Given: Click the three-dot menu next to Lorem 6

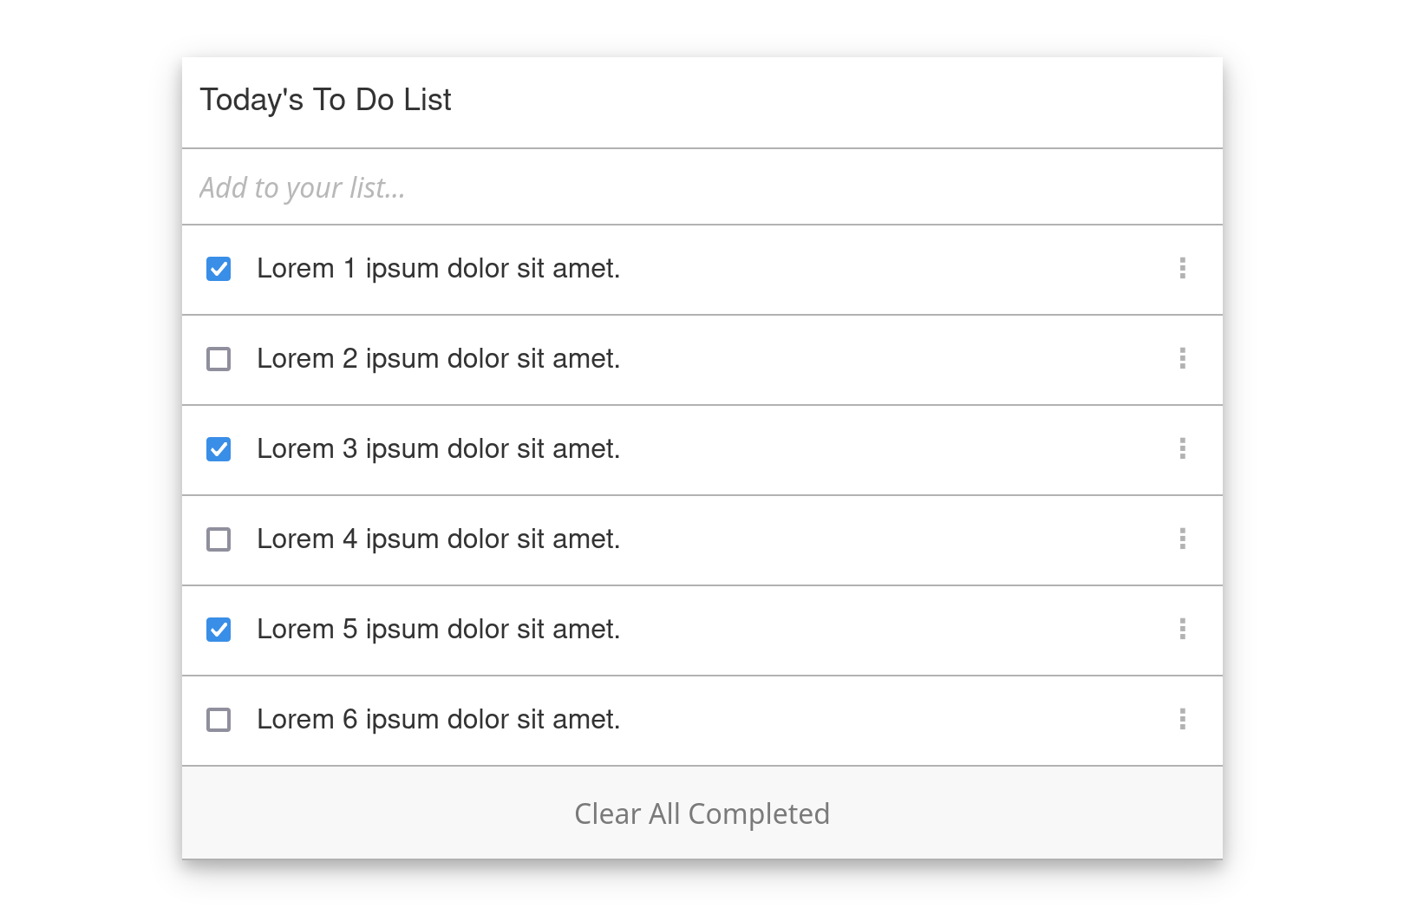Looking at the screenshot, I should pyautogui.click(x=1183, y=720).
